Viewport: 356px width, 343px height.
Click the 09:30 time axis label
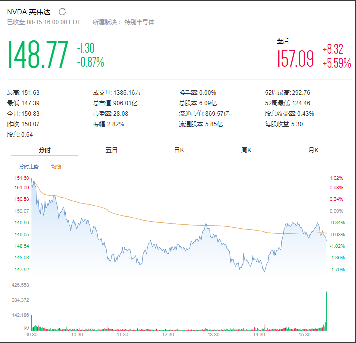(x=32, y=335)
